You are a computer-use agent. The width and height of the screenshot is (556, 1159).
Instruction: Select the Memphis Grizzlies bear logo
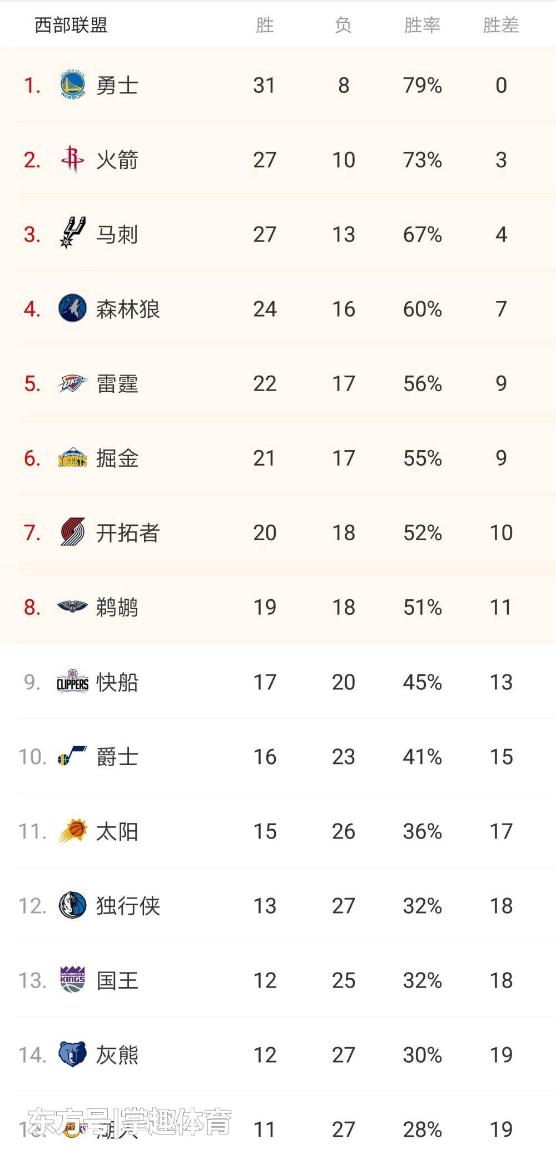(72, 1054)
